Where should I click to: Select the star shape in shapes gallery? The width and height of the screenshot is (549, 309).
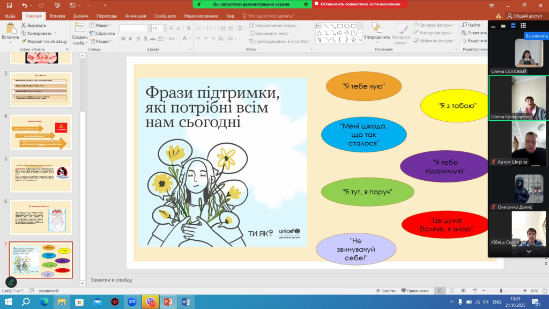coord(354,40)
